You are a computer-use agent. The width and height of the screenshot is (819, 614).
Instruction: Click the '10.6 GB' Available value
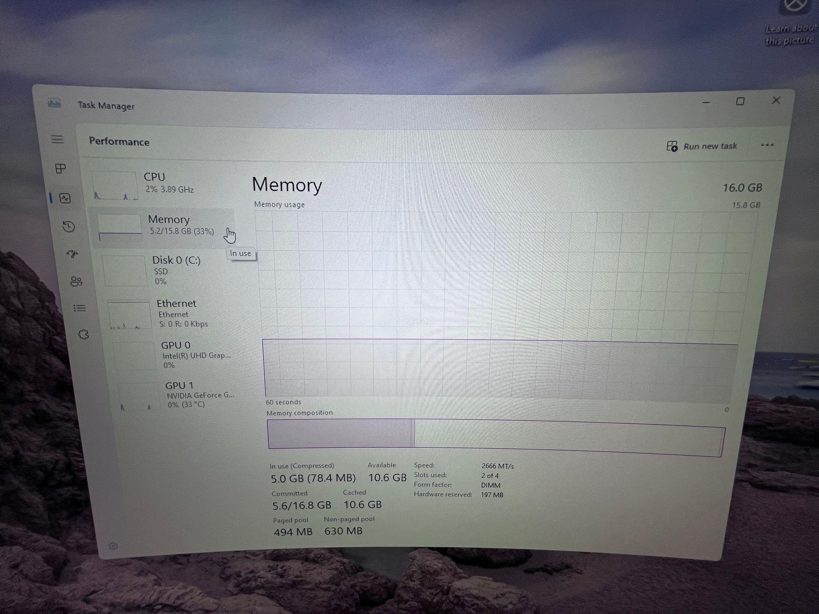[387, 477]
